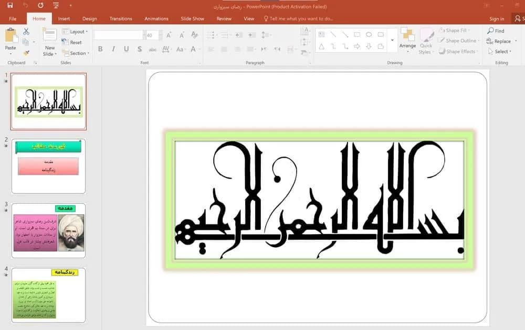
Task: Open the Design tab
Action: pyautogui.click(x=90, y=19)
